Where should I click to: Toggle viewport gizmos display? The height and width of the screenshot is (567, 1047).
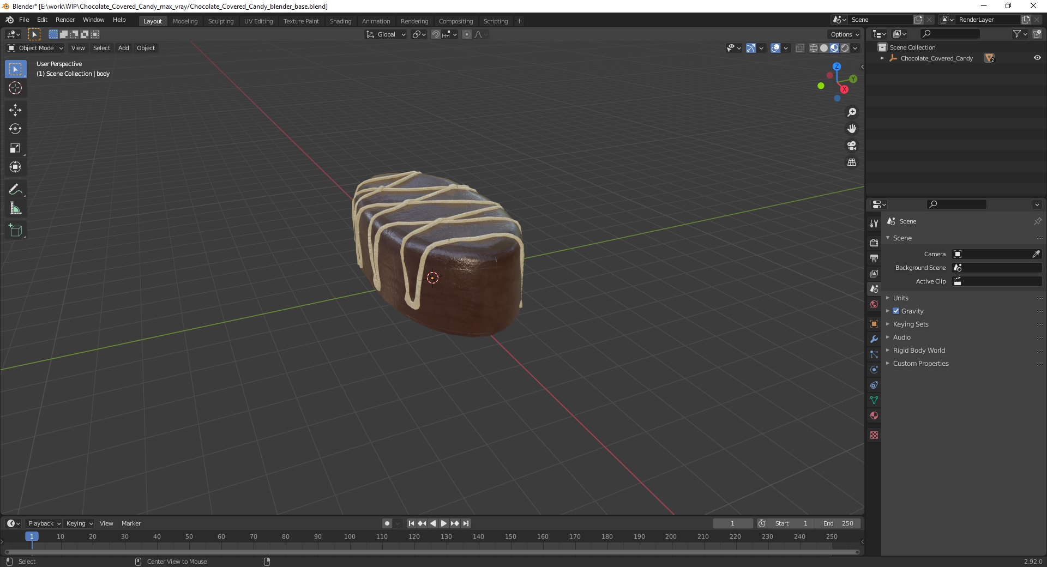751,48
